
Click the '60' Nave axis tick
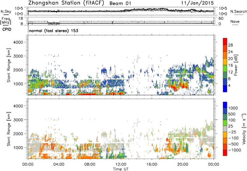pyautogui.click(x=221, y=19)
